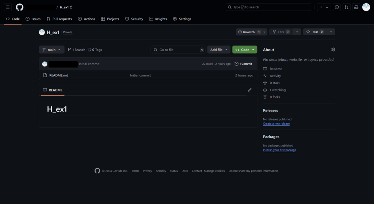This screenshot has height=204, width=374.
Task: Edit About section with gear icon
Action: (x=333, y=50)
